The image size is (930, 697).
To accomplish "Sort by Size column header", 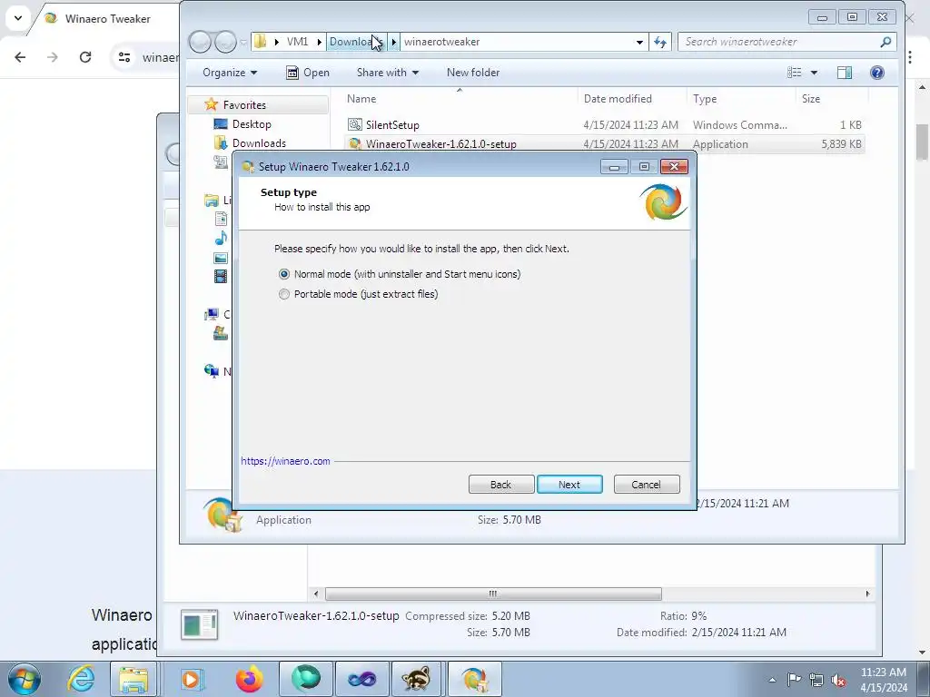I will click(x=811, y=98).
